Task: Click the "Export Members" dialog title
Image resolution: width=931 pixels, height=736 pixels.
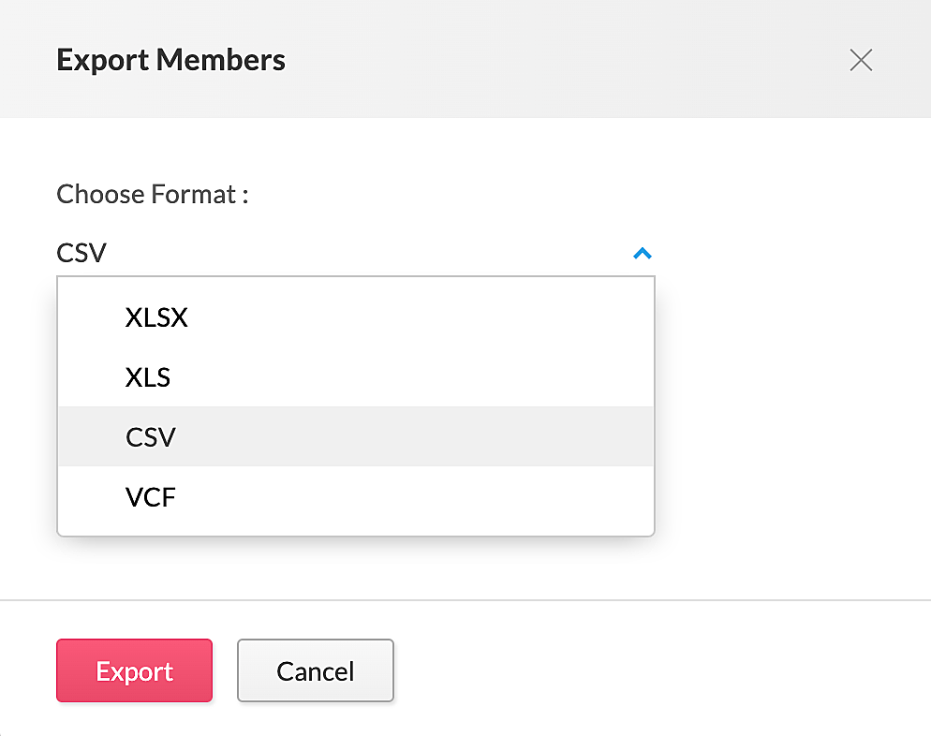Action: coord(170,60)
